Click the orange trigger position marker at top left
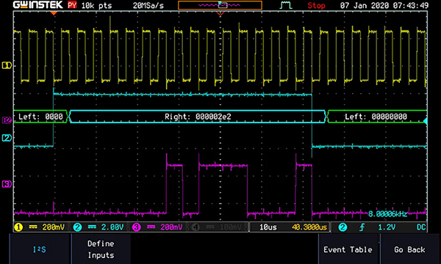 [x=54, y=13]
